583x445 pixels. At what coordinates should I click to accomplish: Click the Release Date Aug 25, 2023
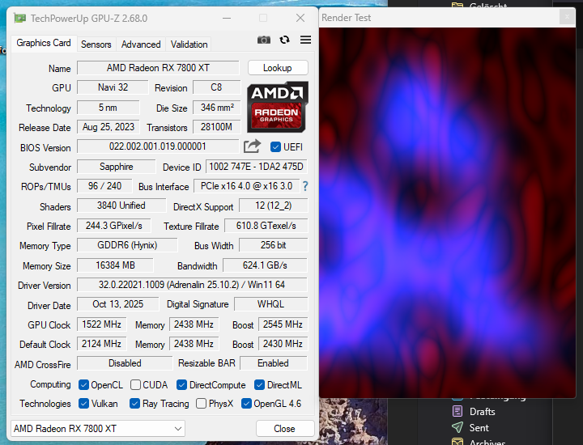coord(109,127)
